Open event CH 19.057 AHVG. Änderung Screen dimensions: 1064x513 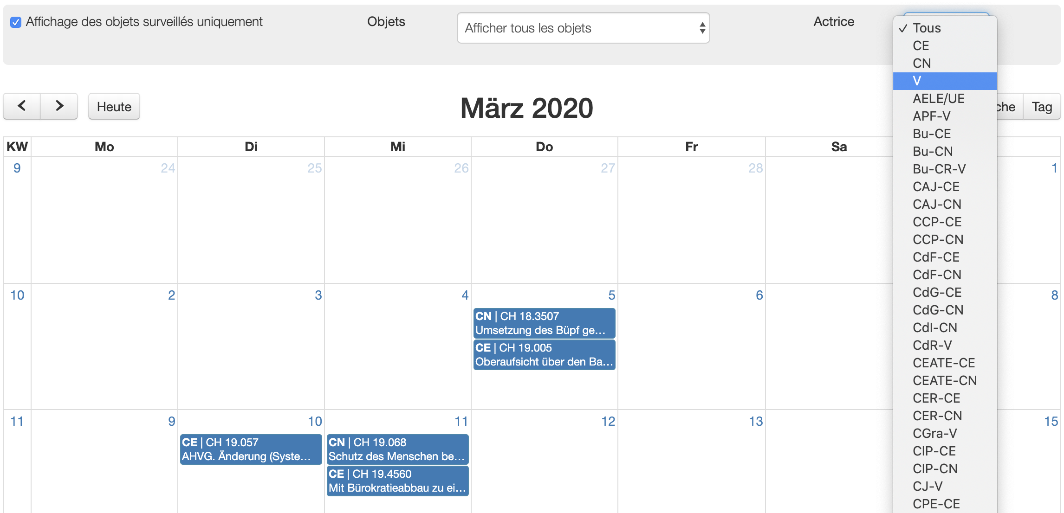point(251,449)
